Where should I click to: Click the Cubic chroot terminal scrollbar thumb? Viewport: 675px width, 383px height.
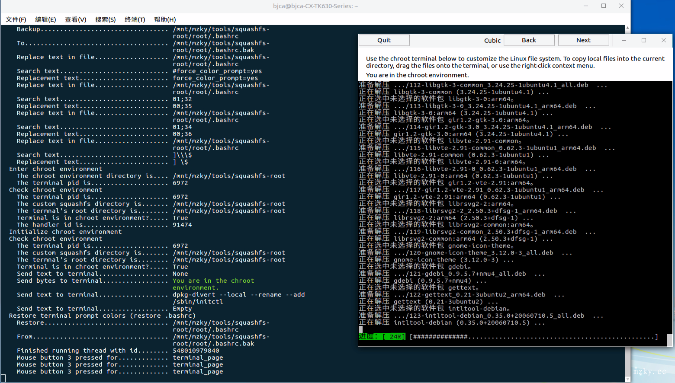point(669,339)
